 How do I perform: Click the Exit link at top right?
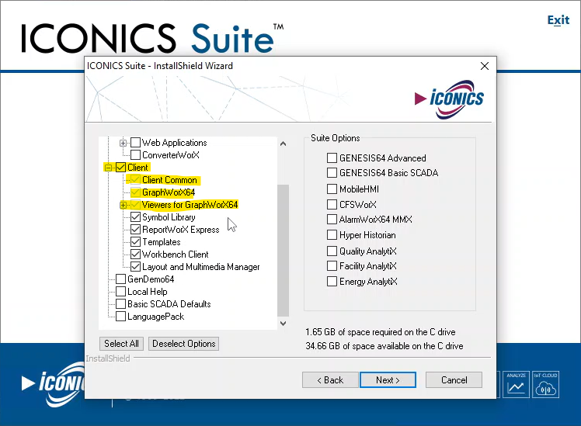click(558, 20)
